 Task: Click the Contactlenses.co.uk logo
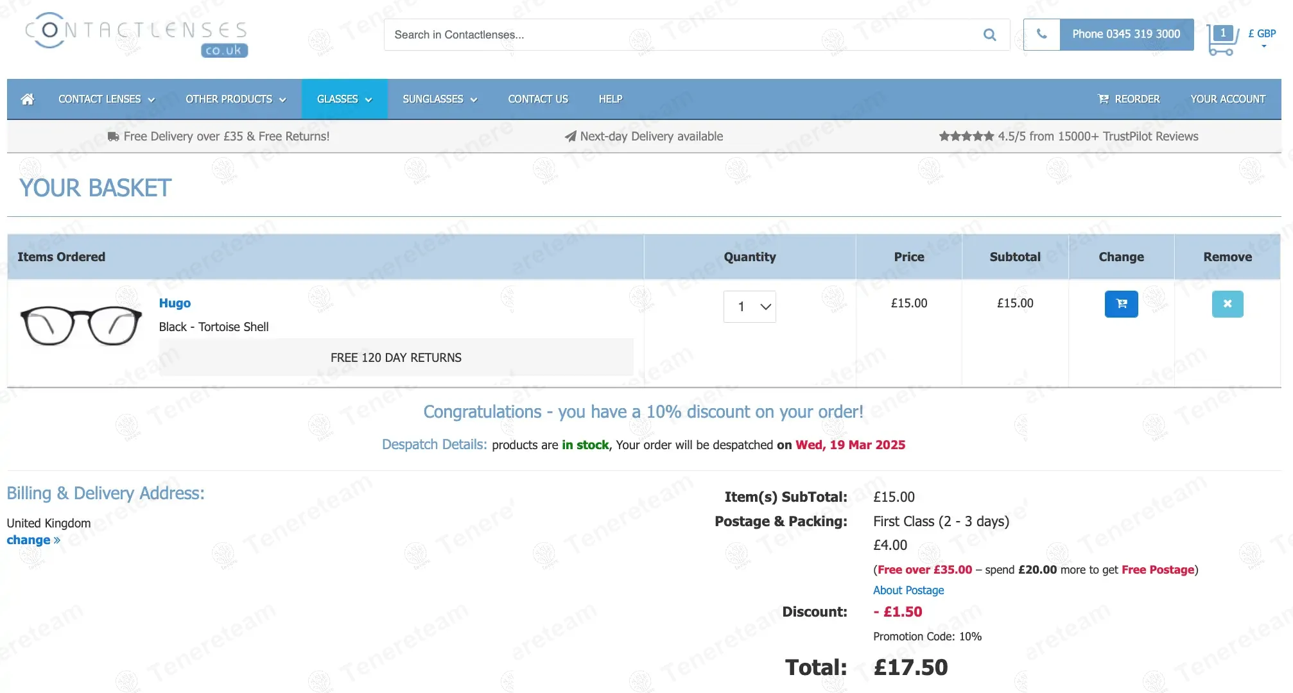pos(137,35)
